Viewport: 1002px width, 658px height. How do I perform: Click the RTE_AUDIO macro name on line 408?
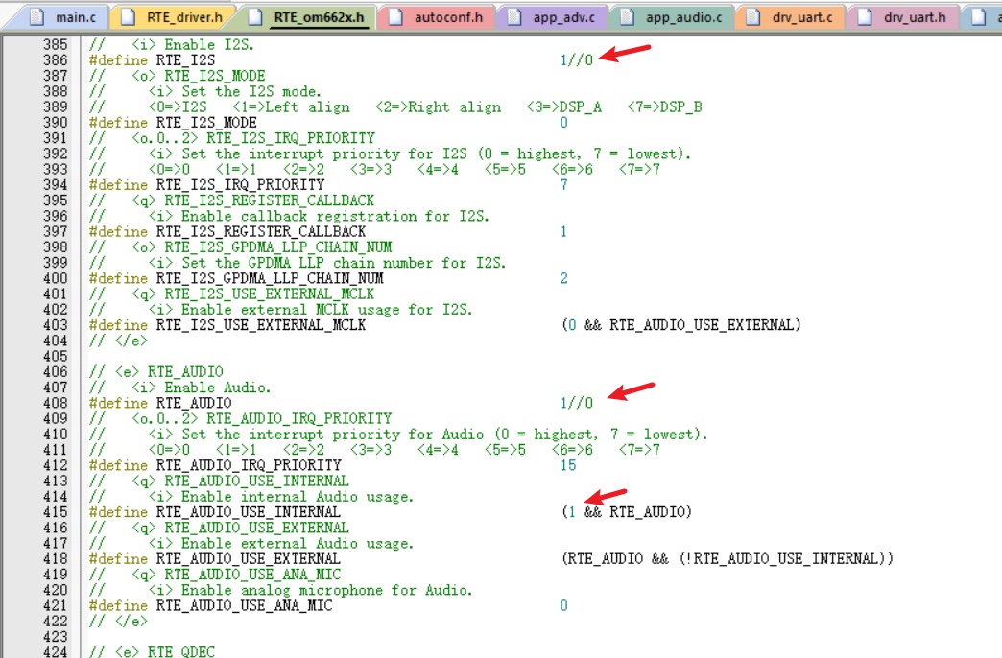coord(193,403)
